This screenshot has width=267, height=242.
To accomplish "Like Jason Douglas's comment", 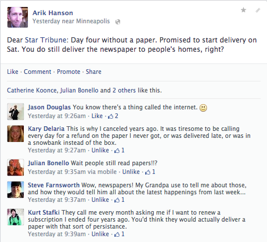I will pos(97,116).
